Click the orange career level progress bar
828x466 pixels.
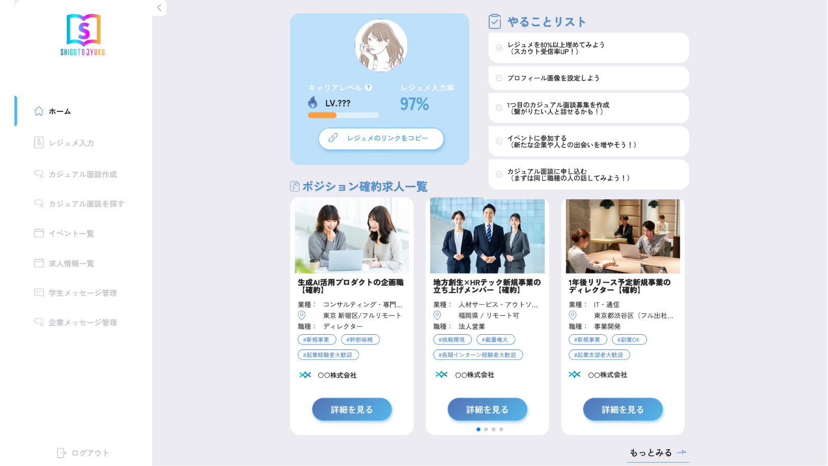[322, 115]
